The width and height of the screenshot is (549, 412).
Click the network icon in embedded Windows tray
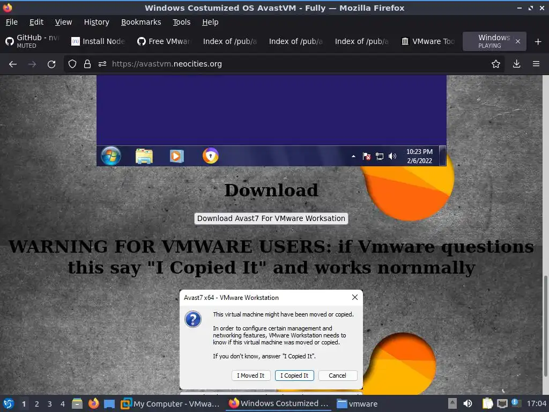coord(380,156)
